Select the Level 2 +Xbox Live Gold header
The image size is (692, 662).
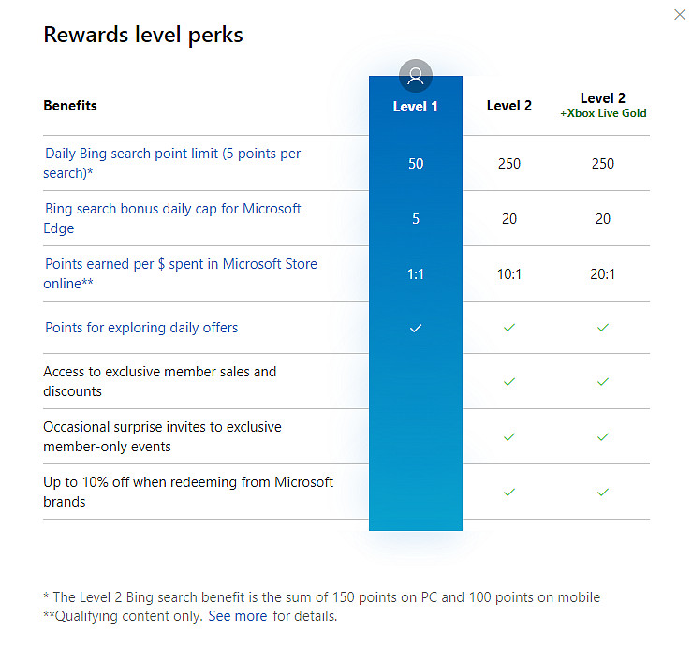603,105
